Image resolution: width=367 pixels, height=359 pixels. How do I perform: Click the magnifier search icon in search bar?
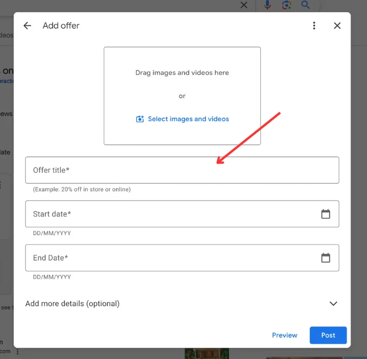pos(305,4)
